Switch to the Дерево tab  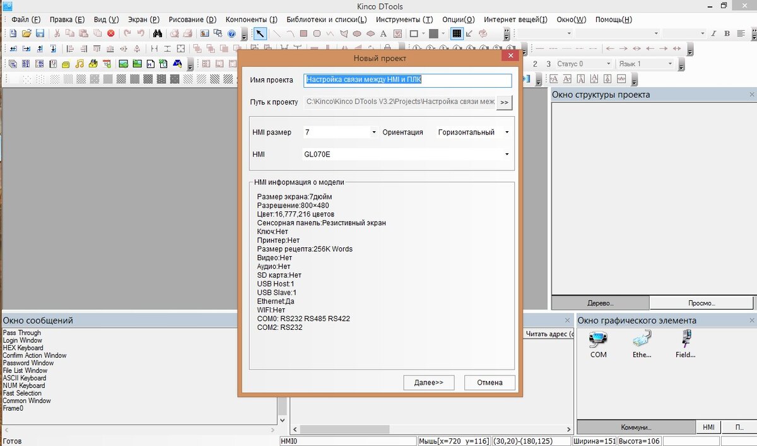click(x=601, y=303)
